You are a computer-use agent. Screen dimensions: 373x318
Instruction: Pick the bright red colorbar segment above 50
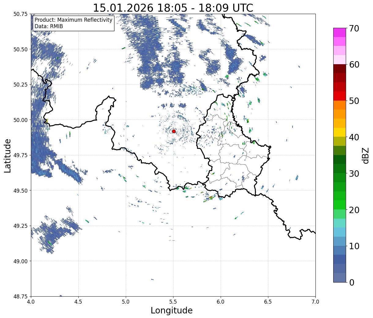tap(340, 96)
